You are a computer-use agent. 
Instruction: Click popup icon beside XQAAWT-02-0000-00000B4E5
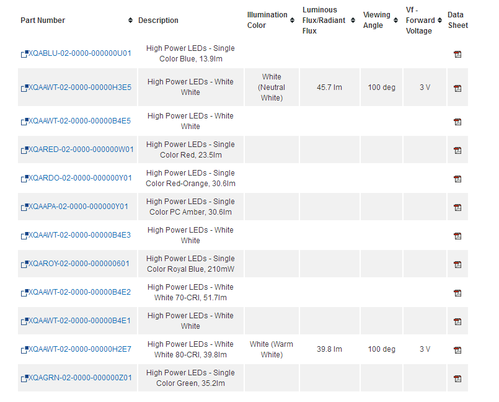pos(25,122)
